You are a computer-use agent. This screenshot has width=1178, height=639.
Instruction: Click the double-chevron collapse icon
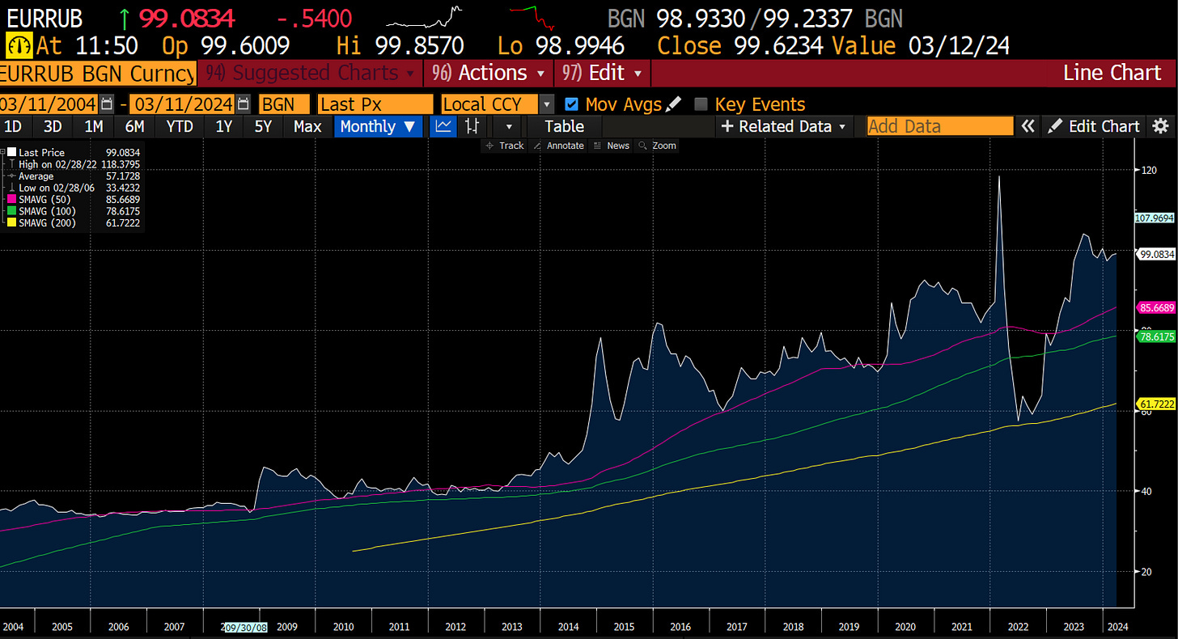pos(1028,126)
